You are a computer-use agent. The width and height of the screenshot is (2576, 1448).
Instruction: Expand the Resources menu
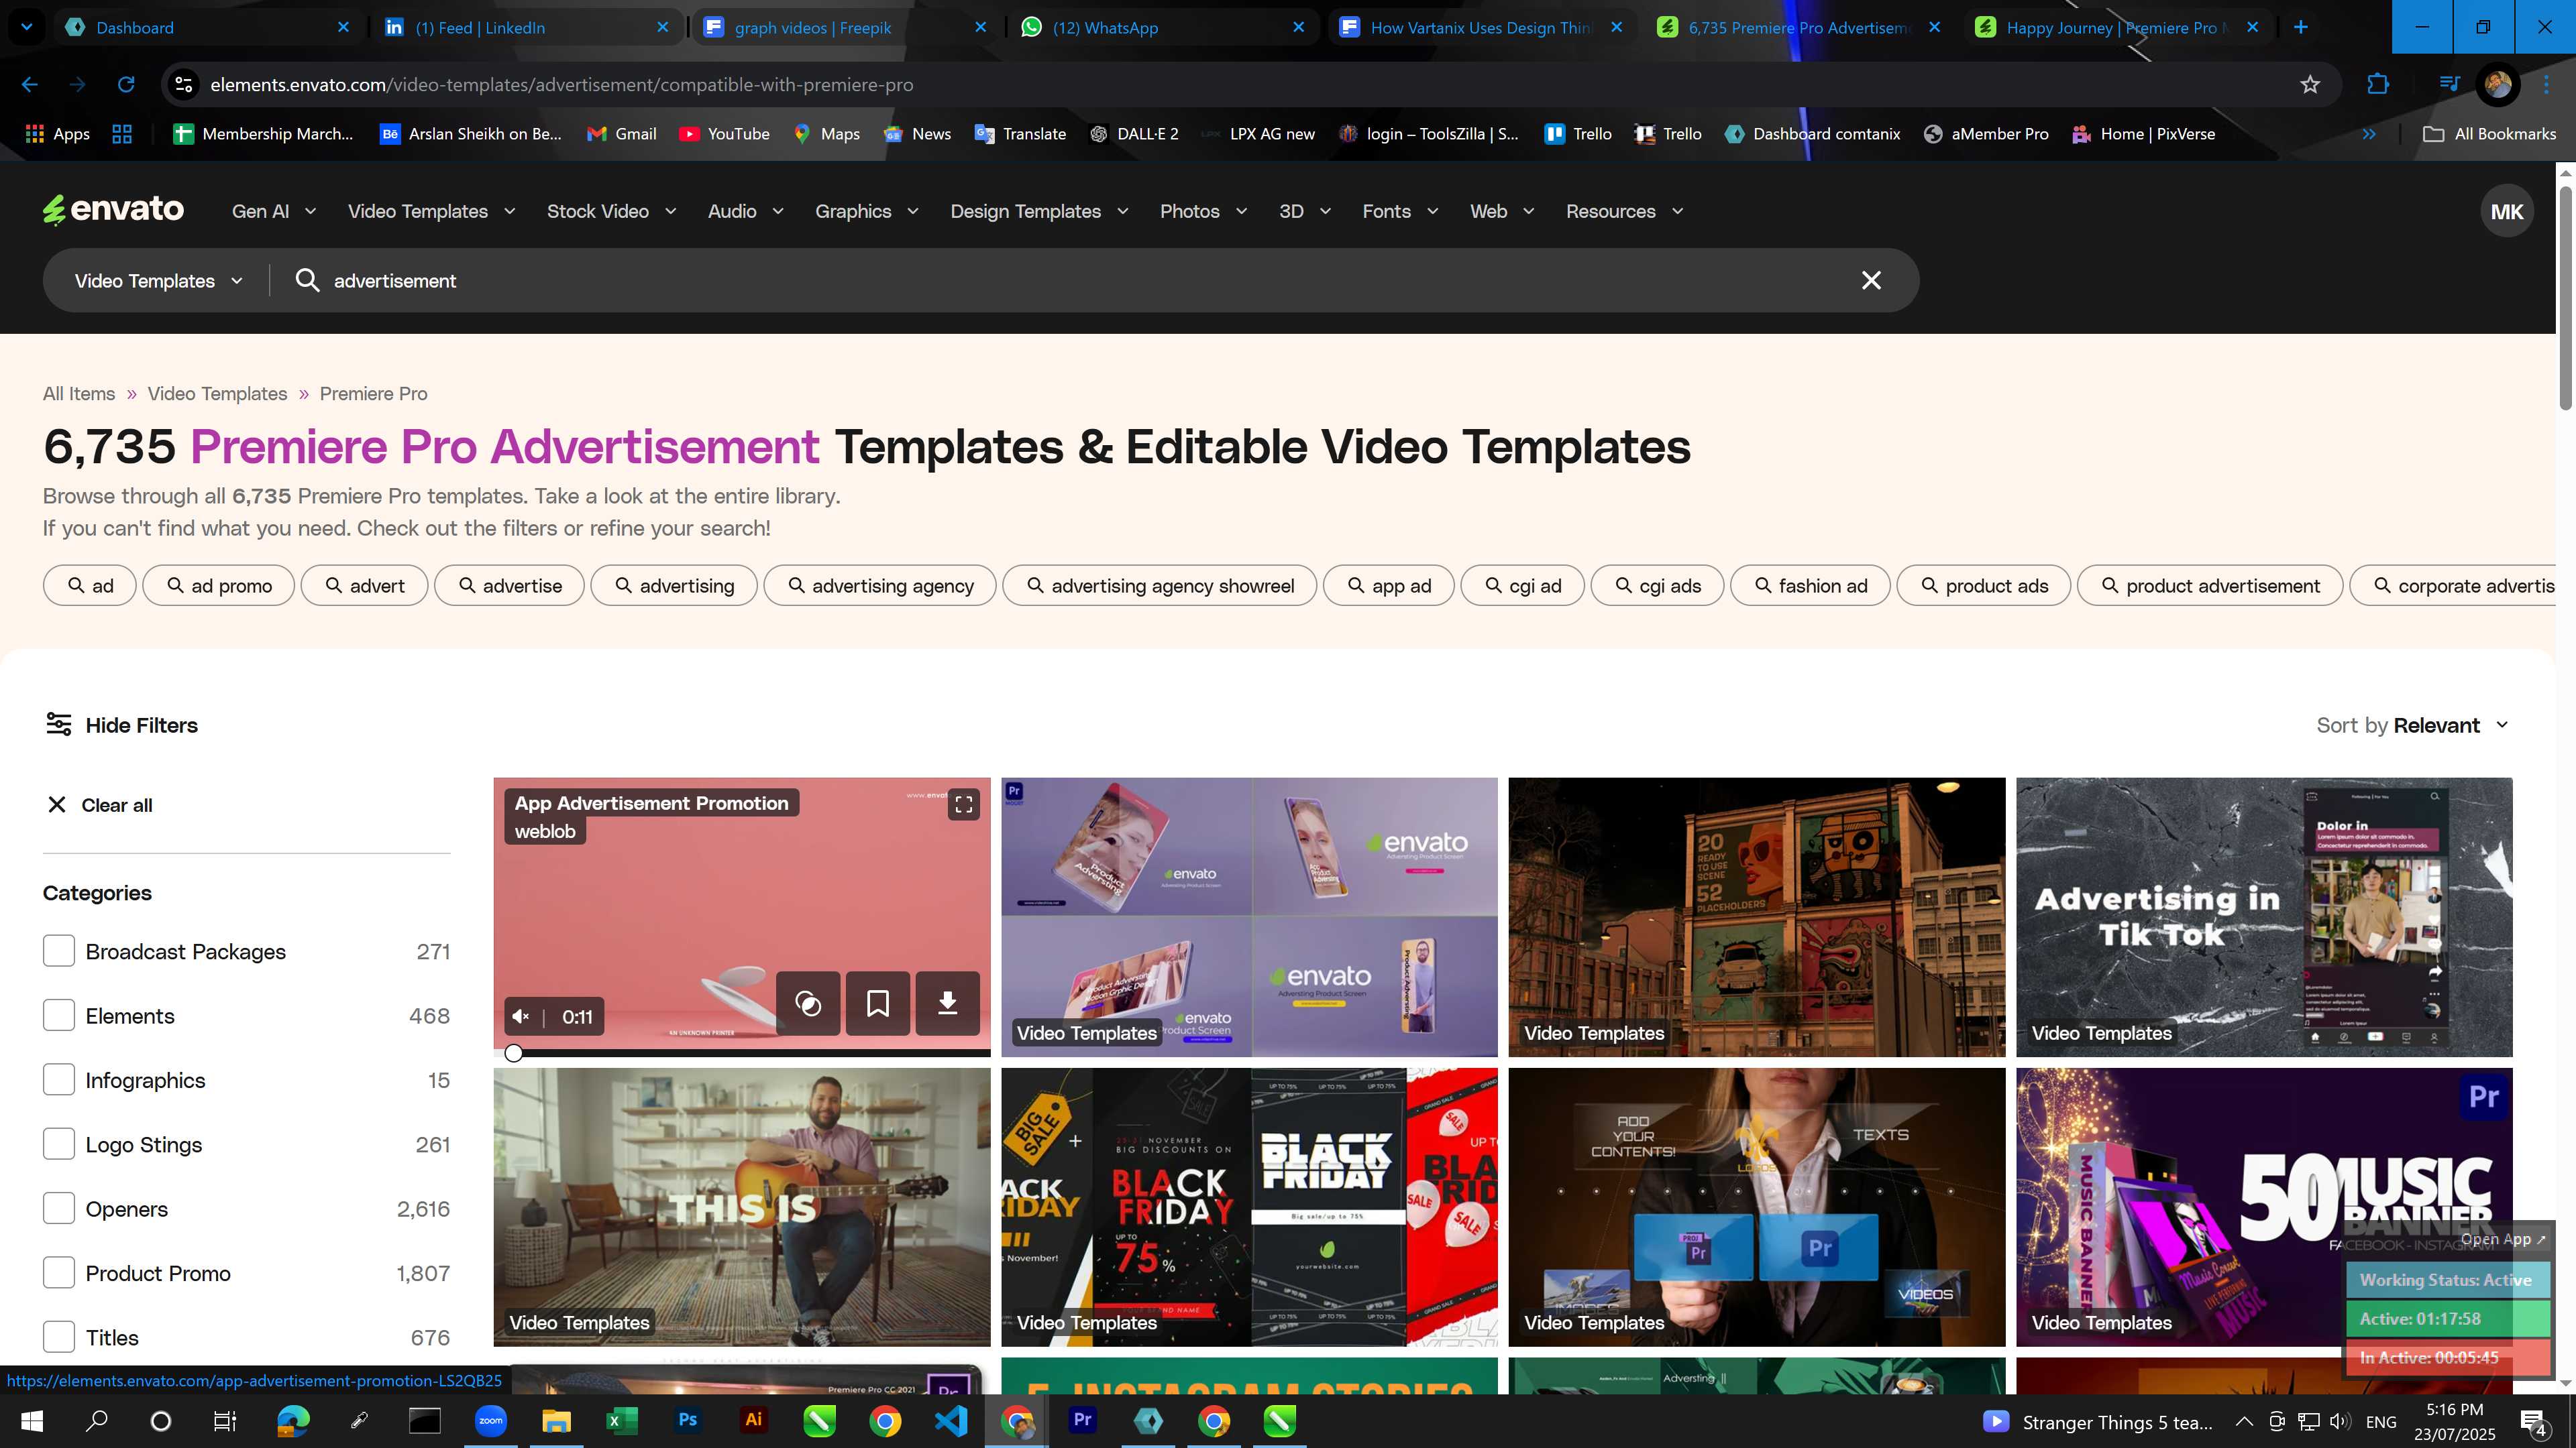(1624, 211)
